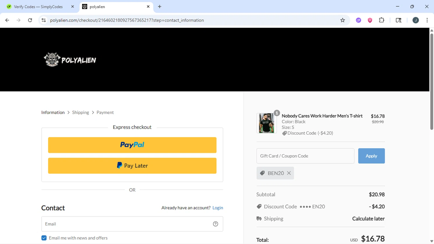The width and height of the screenshot is (434, 244).
Task: Click the product quantity badge 1
Action: click(x=277, y=113)
